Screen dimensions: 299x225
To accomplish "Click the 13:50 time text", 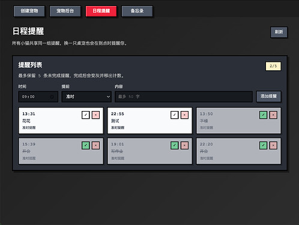I will pyautogui.click(x=207, y=114).
